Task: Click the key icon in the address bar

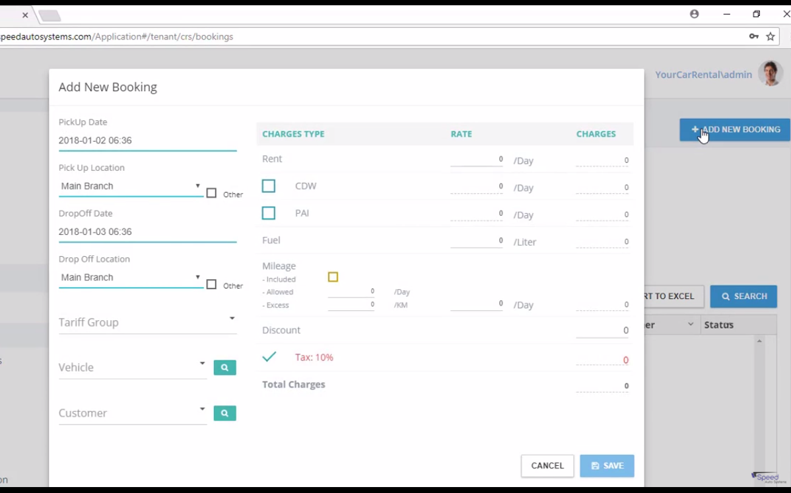Action: point(753,36)
